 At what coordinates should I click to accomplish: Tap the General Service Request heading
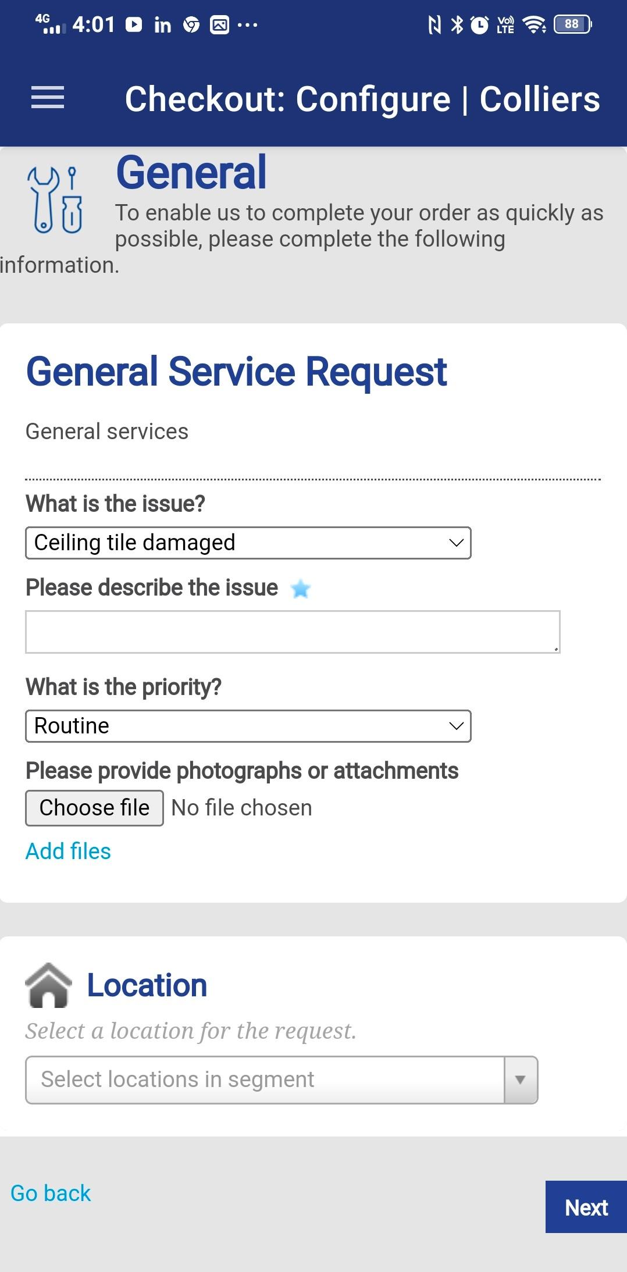coord(237,372)
